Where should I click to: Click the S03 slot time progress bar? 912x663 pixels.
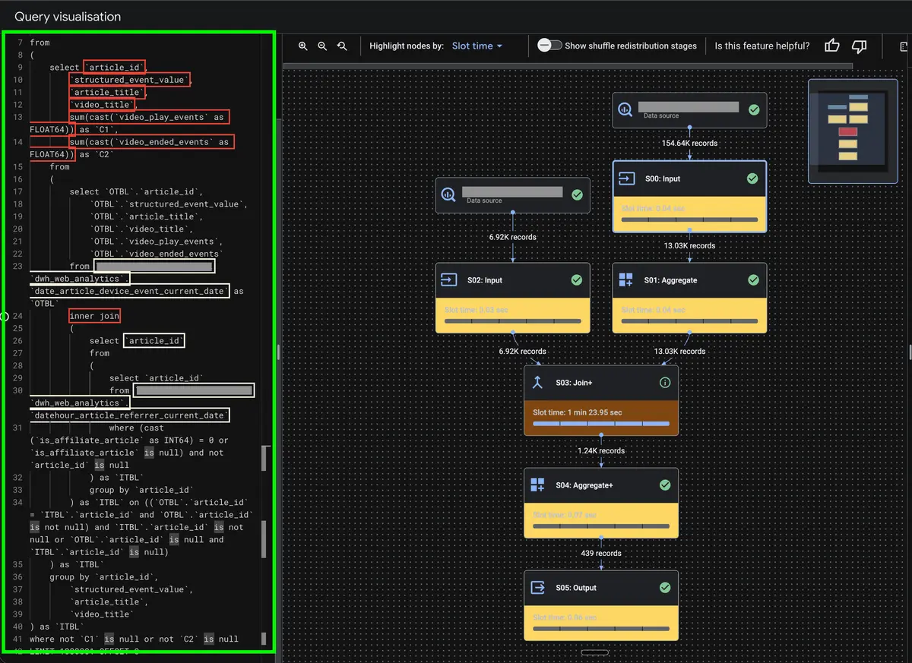(x=601, y=424)
